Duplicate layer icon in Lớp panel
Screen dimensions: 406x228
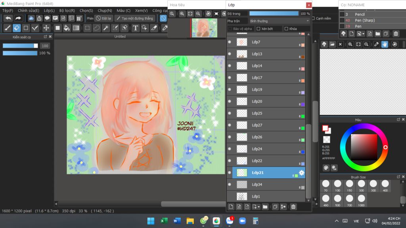point(275,207)
